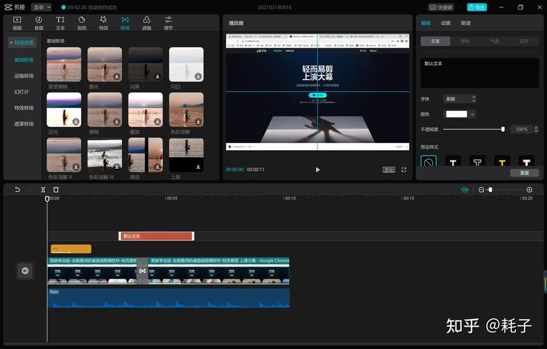Click the 重置 reset button
This screenshot has height=349, width=547.
524,172
